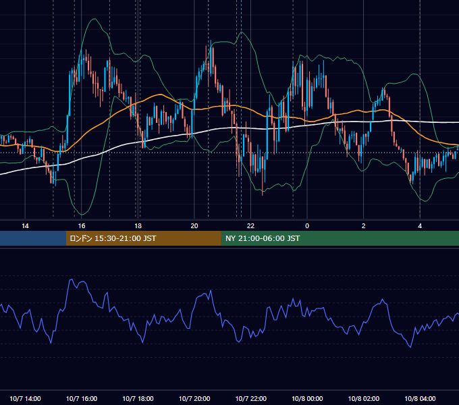
Task: Click the 2 hour label on chart axis
Action: (364, 226)
